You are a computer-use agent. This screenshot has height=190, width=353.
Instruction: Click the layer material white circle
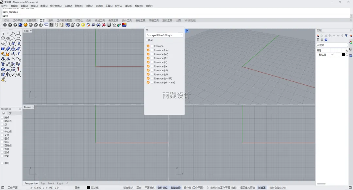[347, 55]
